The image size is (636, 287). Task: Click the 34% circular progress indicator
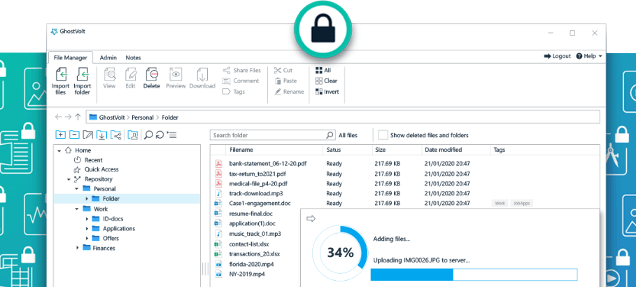click(x=340, y=253)
